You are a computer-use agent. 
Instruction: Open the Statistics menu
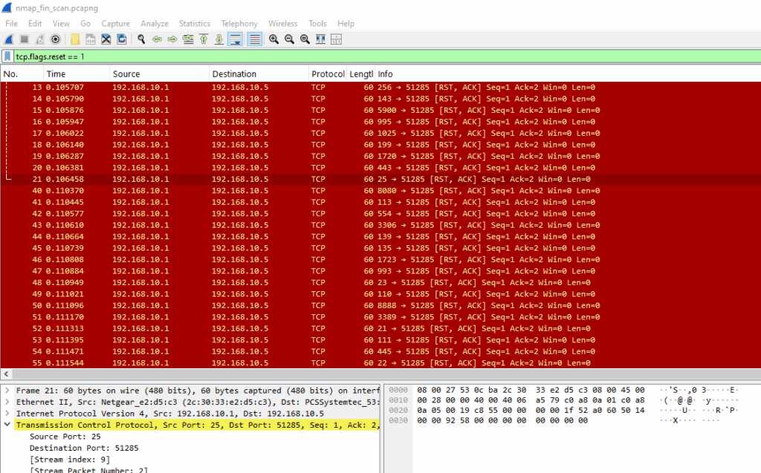pos(195,23)
